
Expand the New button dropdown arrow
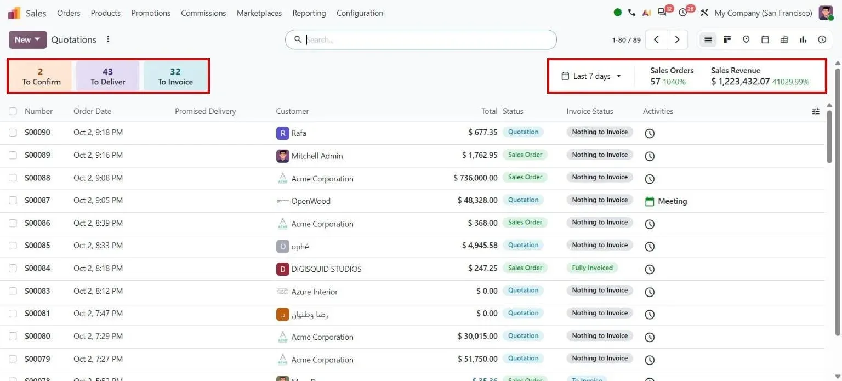(37, 39)
